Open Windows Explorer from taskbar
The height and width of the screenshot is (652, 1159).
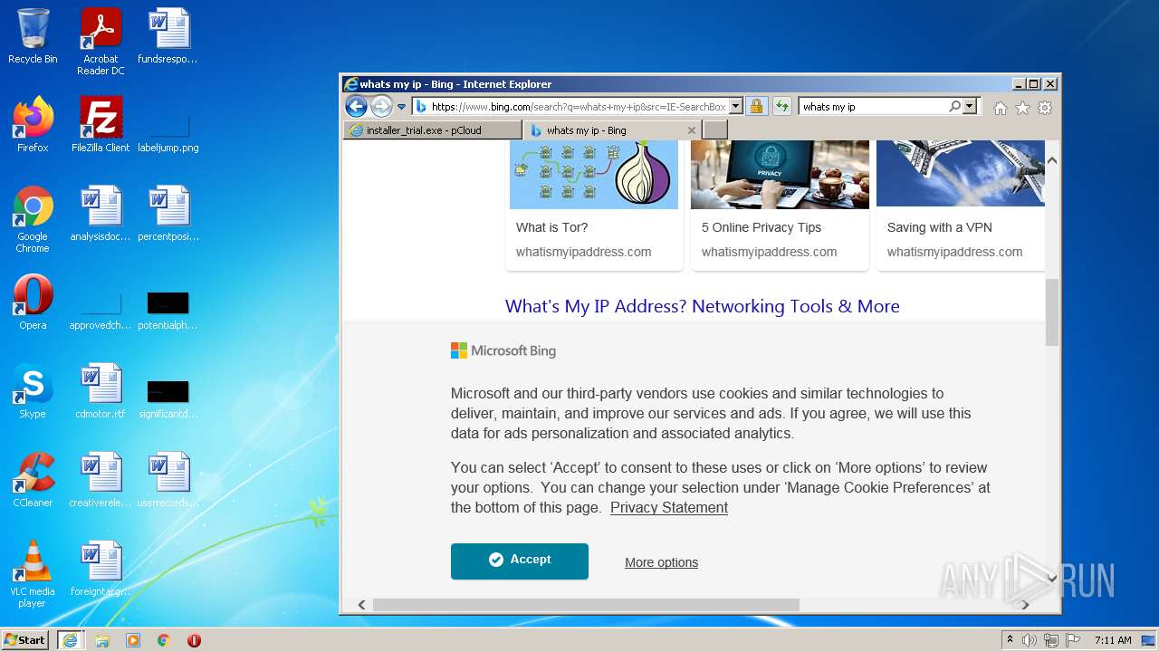(102, 640)
